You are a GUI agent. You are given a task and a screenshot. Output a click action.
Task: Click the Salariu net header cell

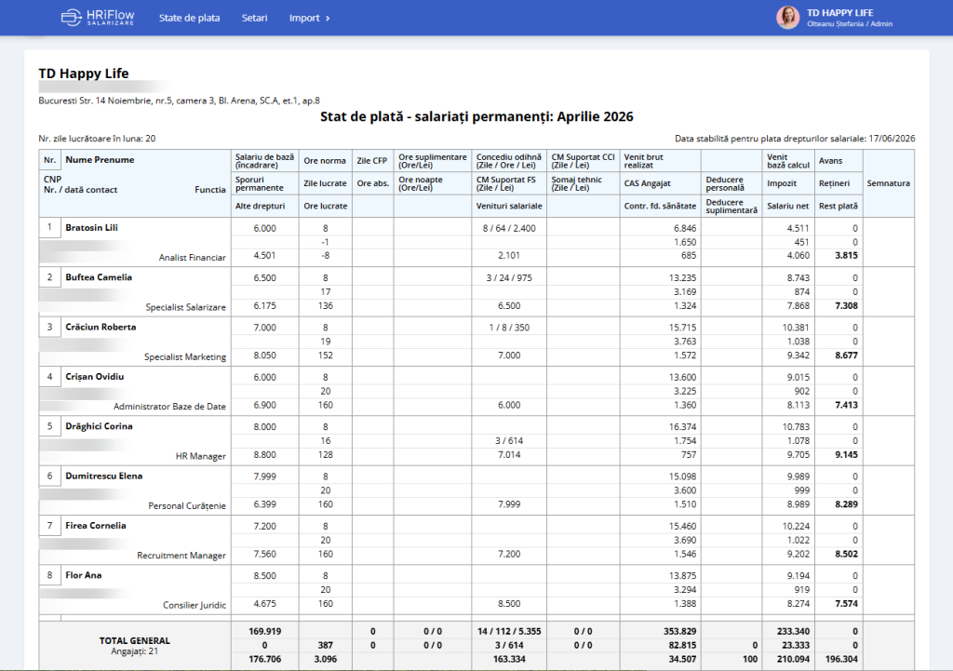[x=788, y=206]
